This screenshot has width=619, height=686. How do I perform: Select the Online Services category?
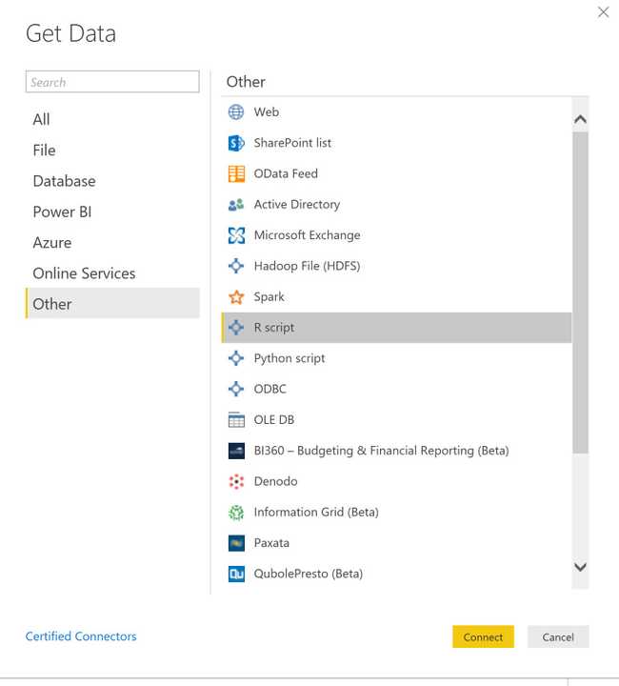pyautogui.click(x=112, y=273)
